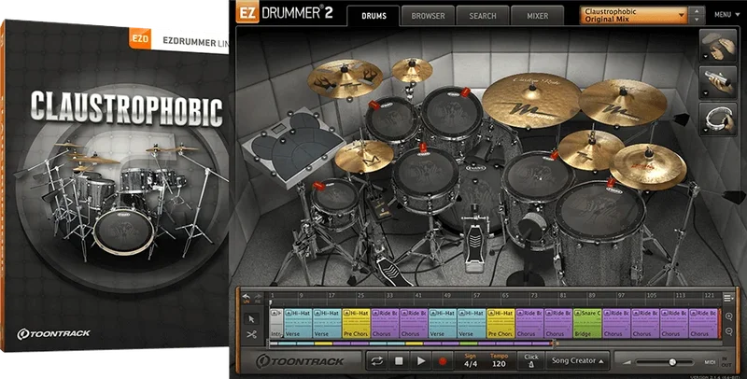This screenshot has height=379, width=747.
Task: Stop playback with the square stop button
Action: click(399, 361)
